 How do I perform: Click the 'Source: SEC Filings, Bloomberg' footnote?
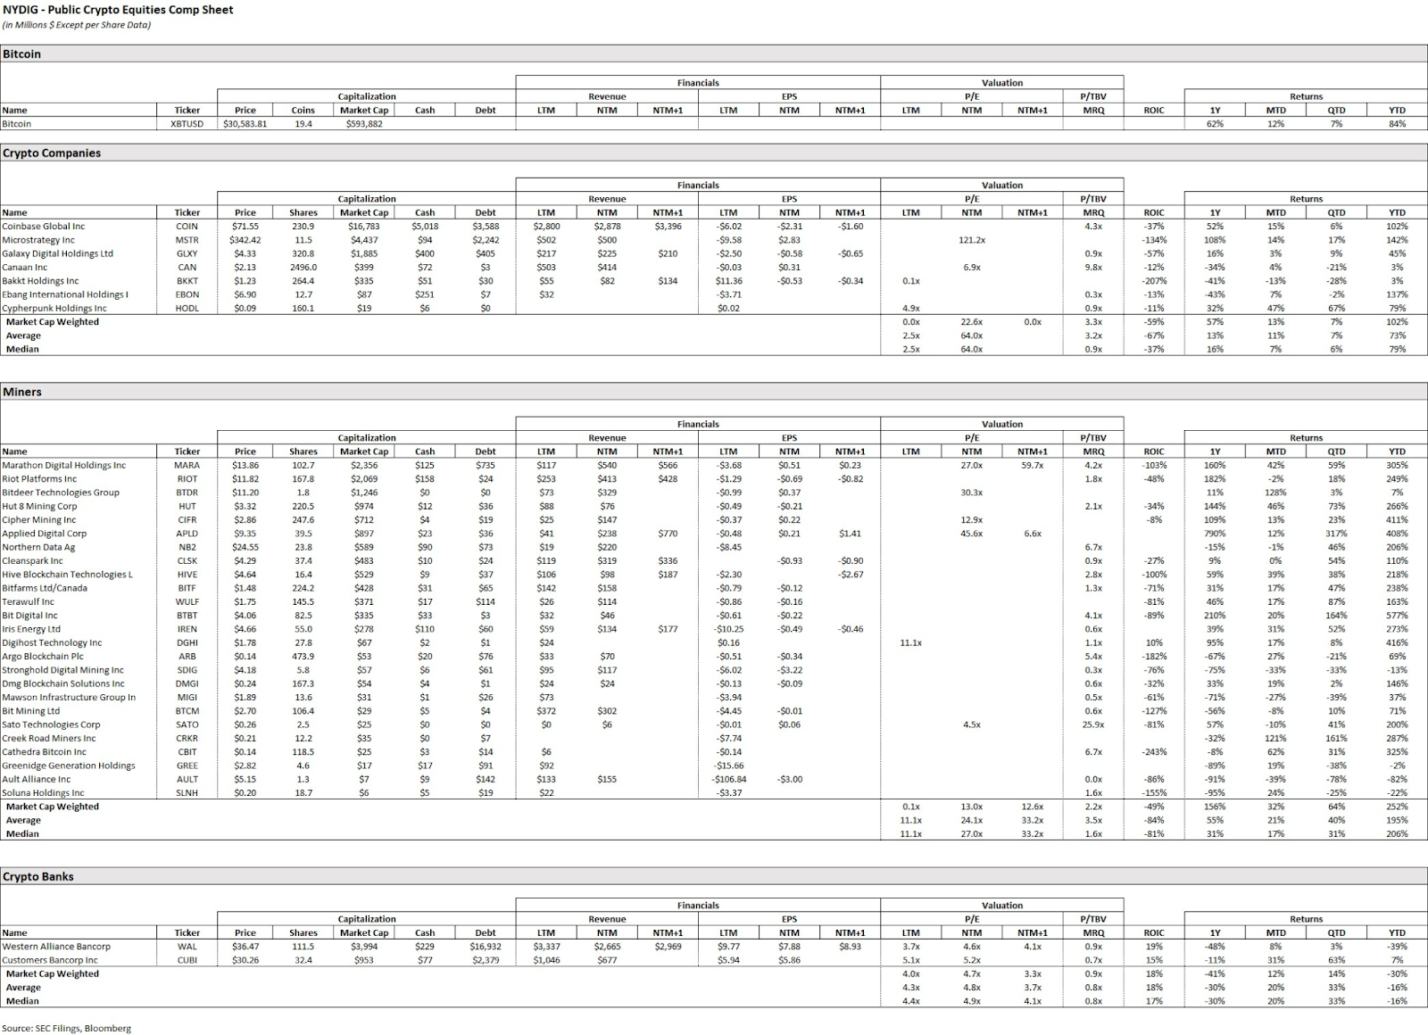click(66, 1028)
